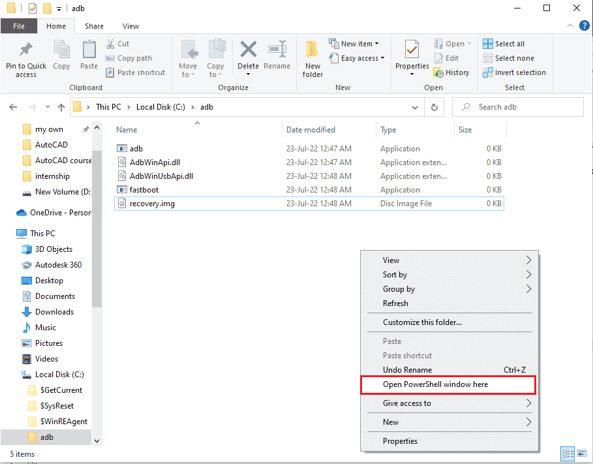Select $WinREAgent folder in tree

58,422
